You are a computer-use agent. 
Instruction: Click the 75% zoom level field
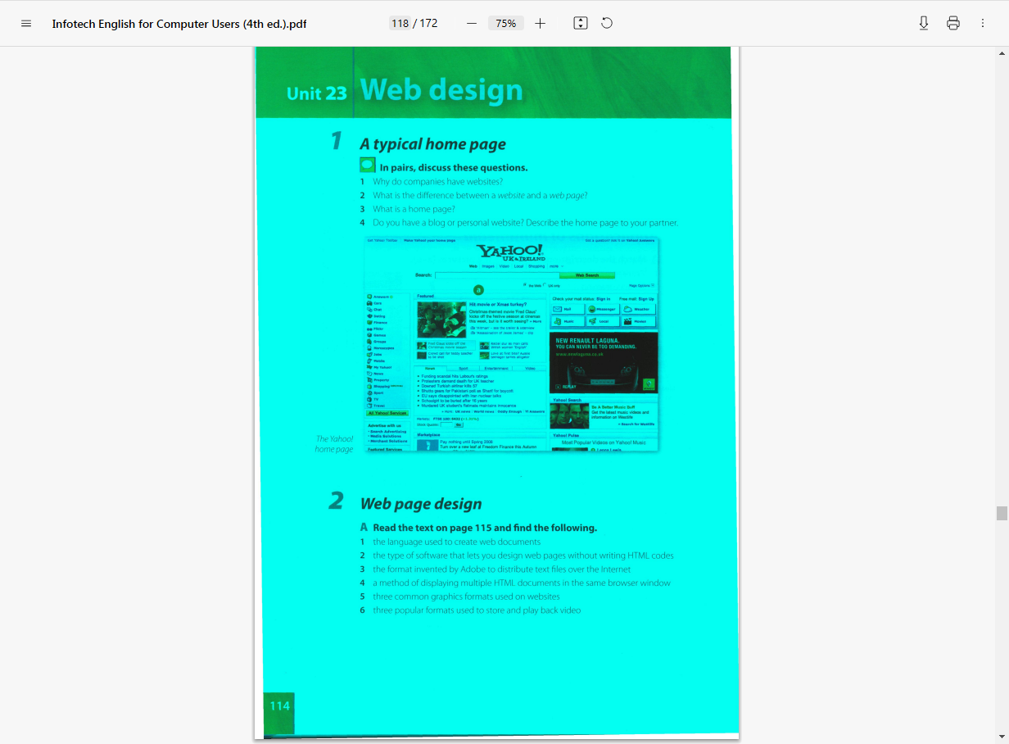click(x=505, y=24)
